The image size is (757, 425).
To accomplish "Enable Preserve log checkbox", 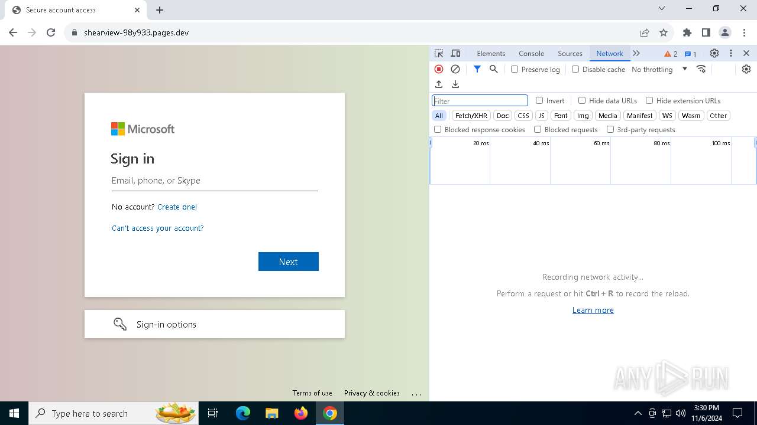I will (515, 69).
